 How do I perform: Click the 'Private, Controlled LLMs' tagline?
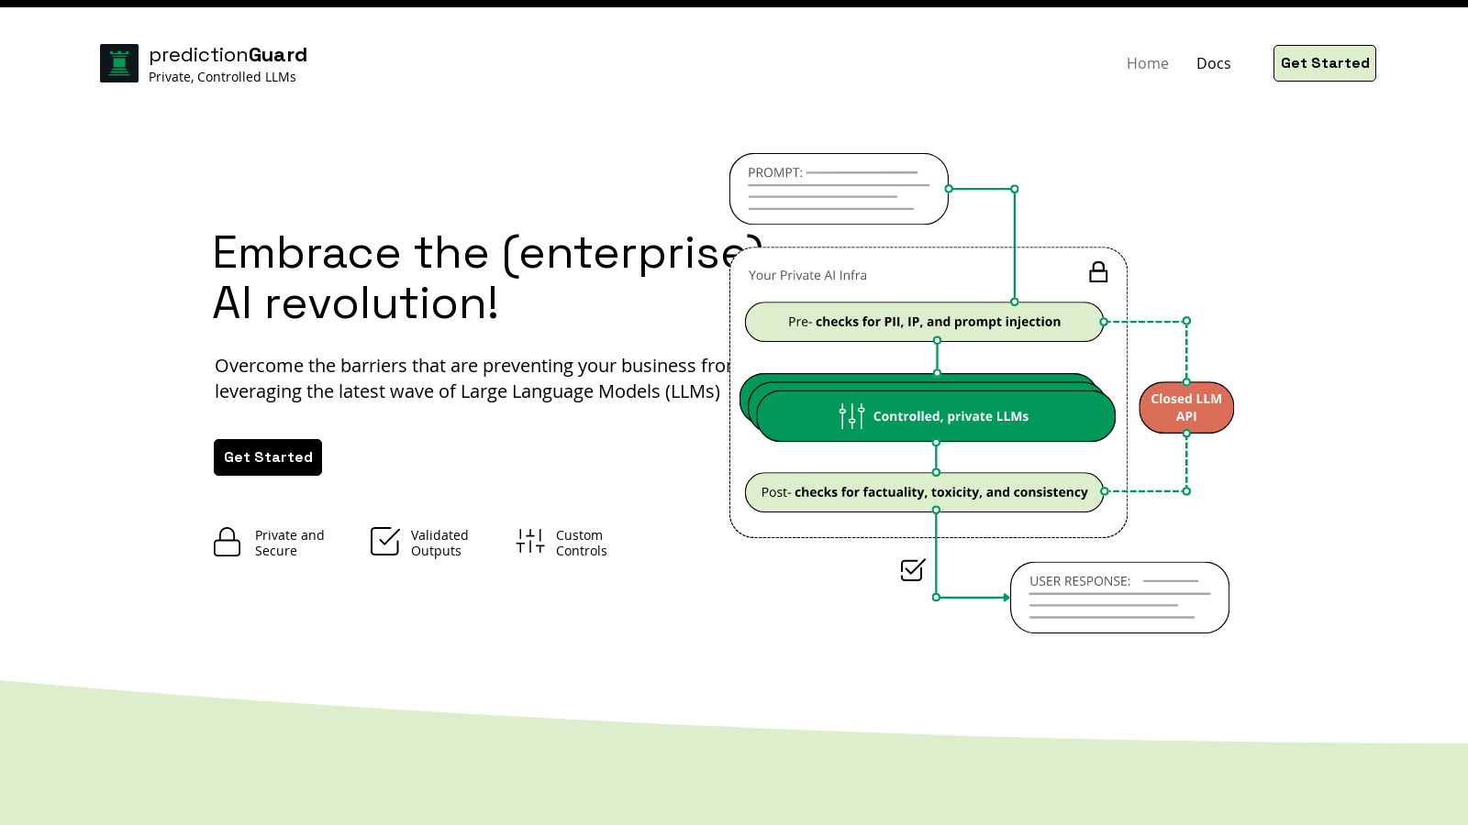222,77
